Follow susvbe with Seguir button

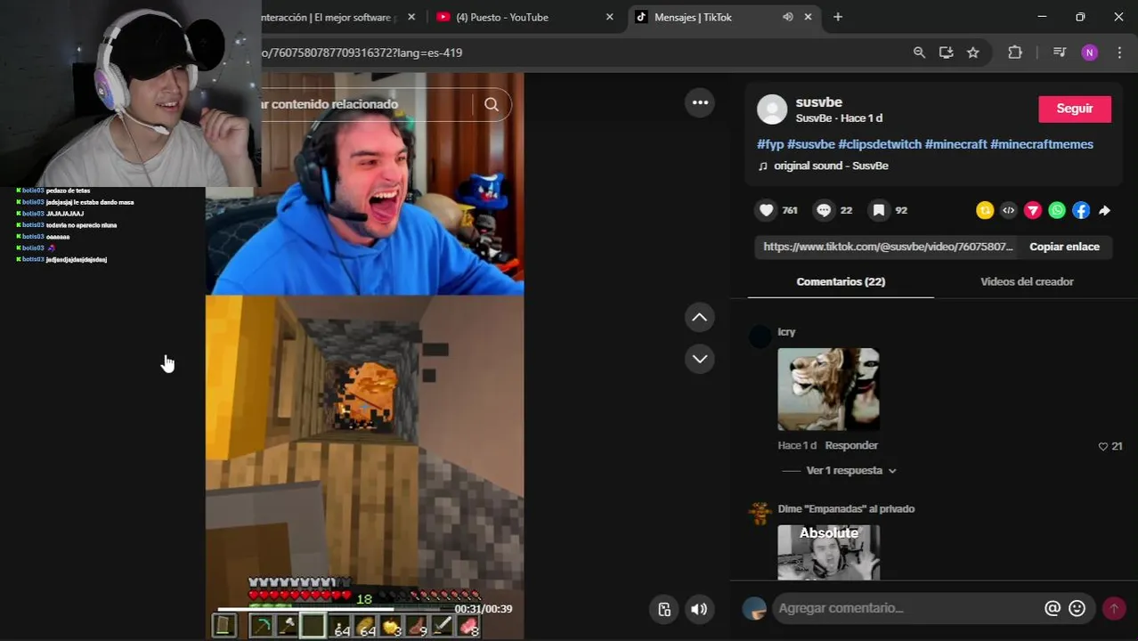[1074, 109]
